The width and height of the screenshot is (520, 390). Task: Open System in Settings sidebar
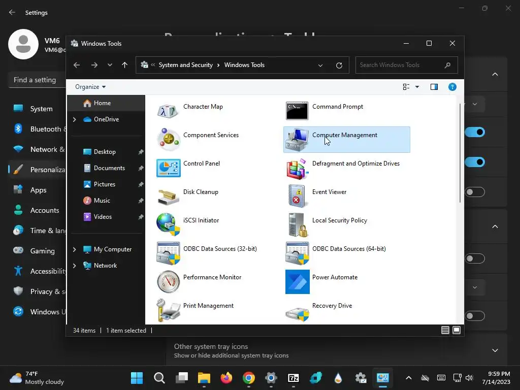[37, 109]
